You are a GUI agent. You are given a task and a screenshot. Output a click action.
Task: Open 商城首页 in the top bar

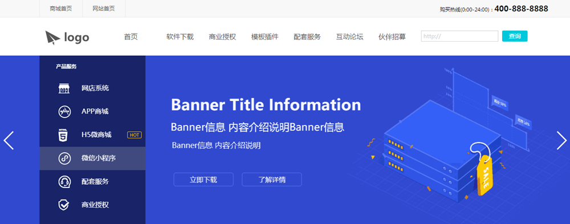[x=61, y=9]
